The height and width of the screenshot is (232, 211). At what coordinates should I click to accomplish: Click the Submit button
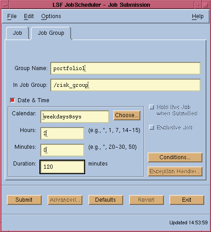point(24,200)
